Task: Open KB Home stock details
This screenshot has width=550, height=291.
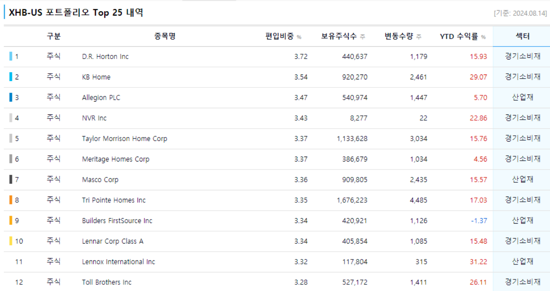Action: 96,77
